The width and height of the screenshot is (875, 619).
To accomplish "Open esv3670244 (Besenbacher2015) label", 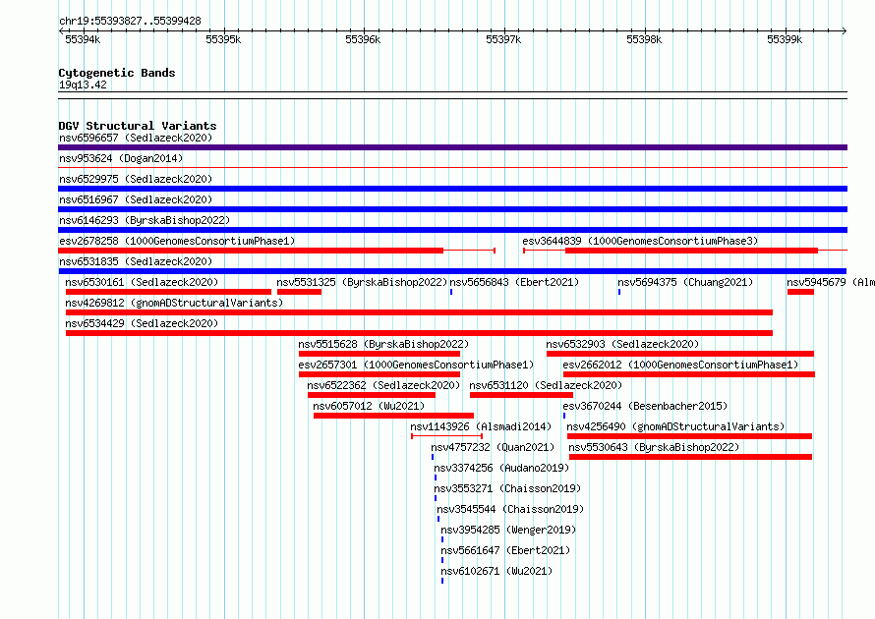I will click(645, 406).
